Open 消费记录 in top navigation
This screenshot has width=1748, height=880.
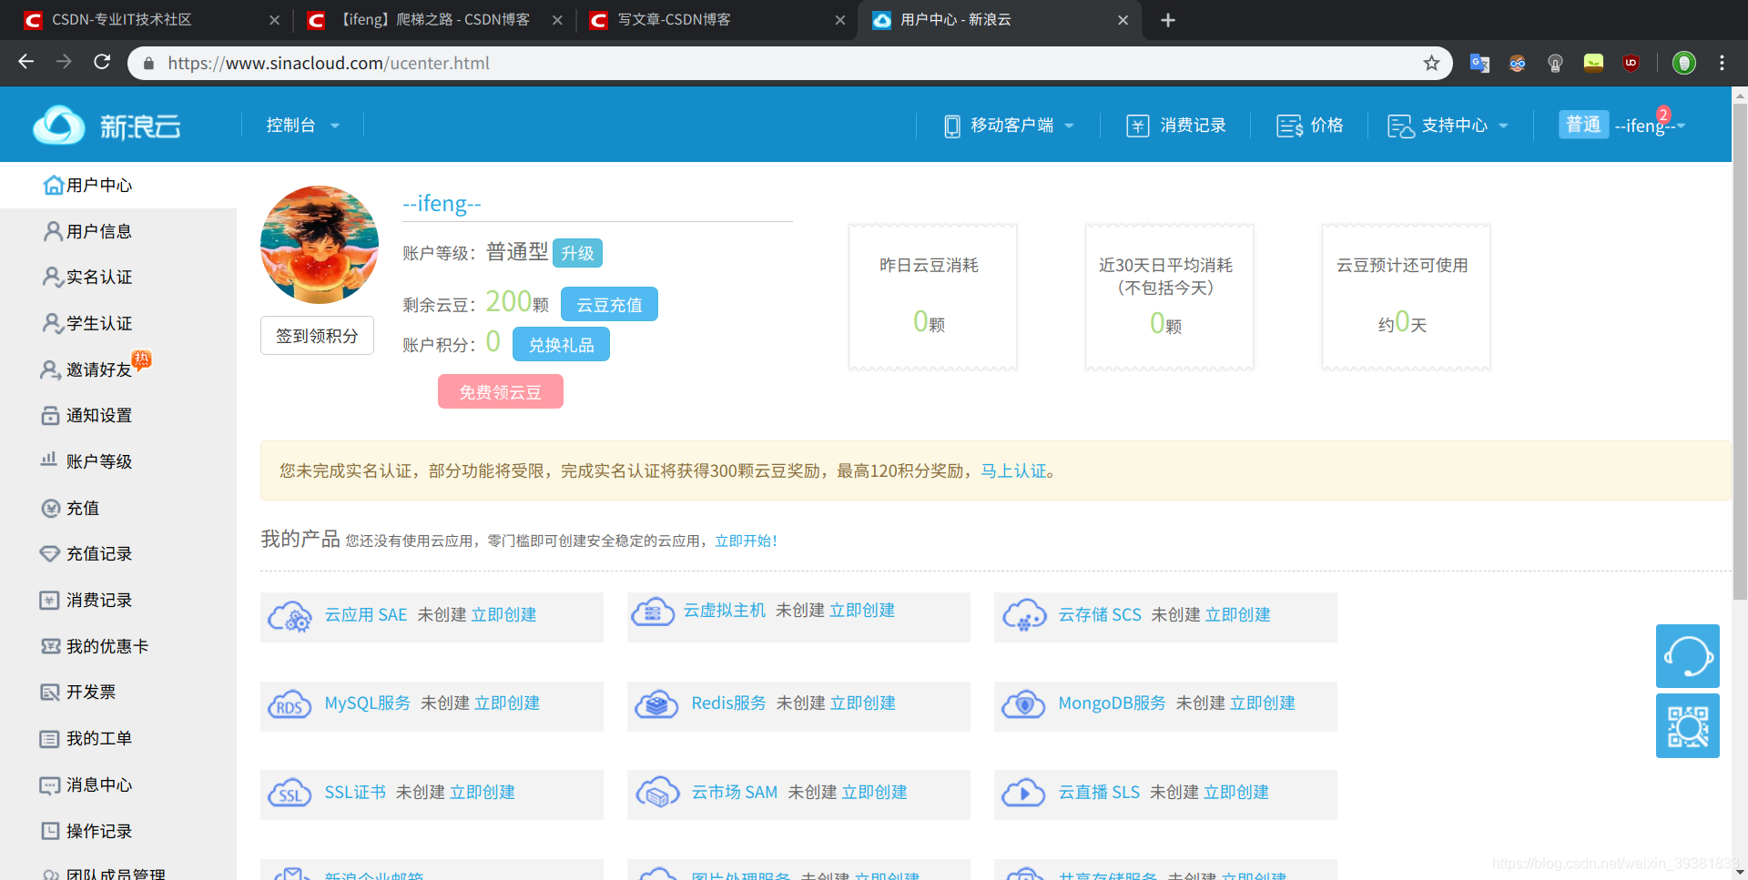coord(1175,125)
